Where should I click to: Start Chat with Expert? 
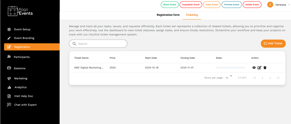(x=25, y=105)
